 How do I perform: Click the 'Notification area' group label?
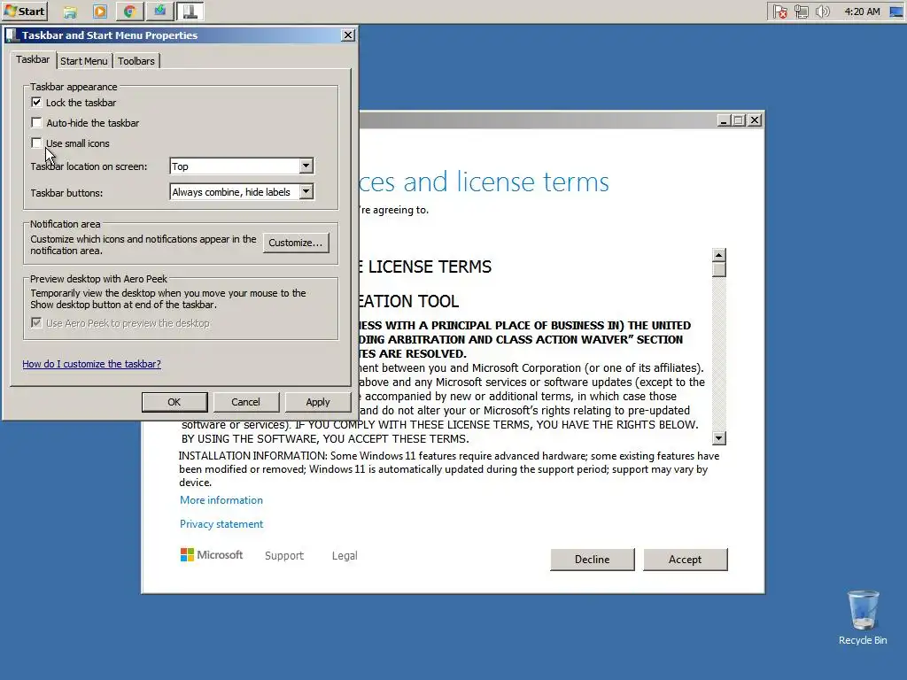pyautogui.click(x=65, y=224)
